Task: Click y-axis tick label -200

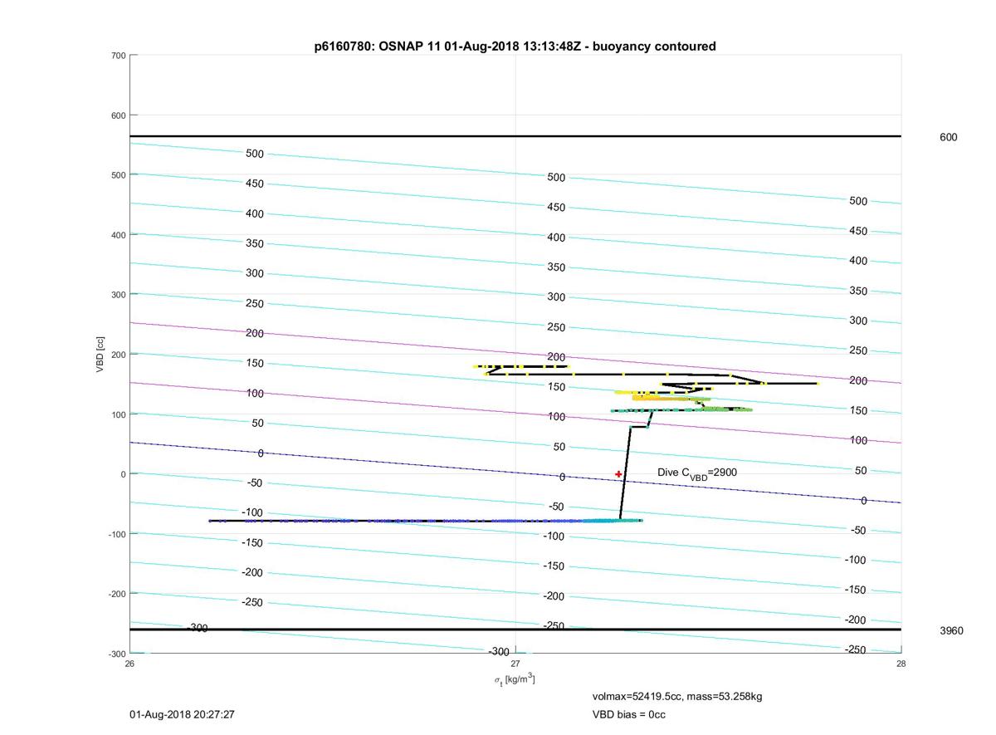Action: tap(117, 594)
